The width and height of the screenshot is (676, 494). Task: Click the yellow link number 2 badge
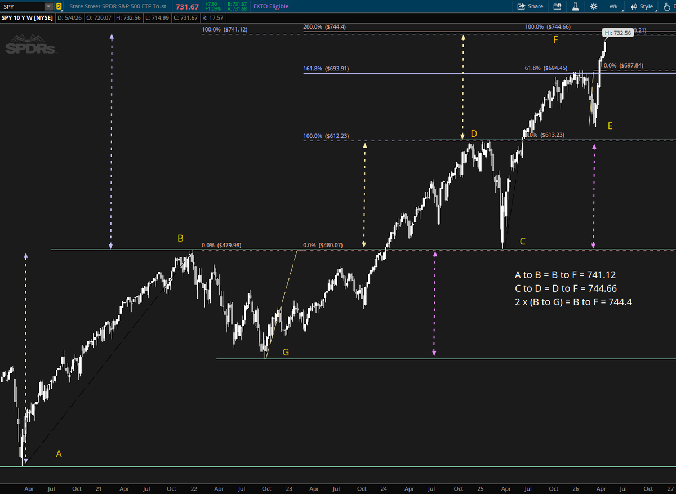(59, 6)
